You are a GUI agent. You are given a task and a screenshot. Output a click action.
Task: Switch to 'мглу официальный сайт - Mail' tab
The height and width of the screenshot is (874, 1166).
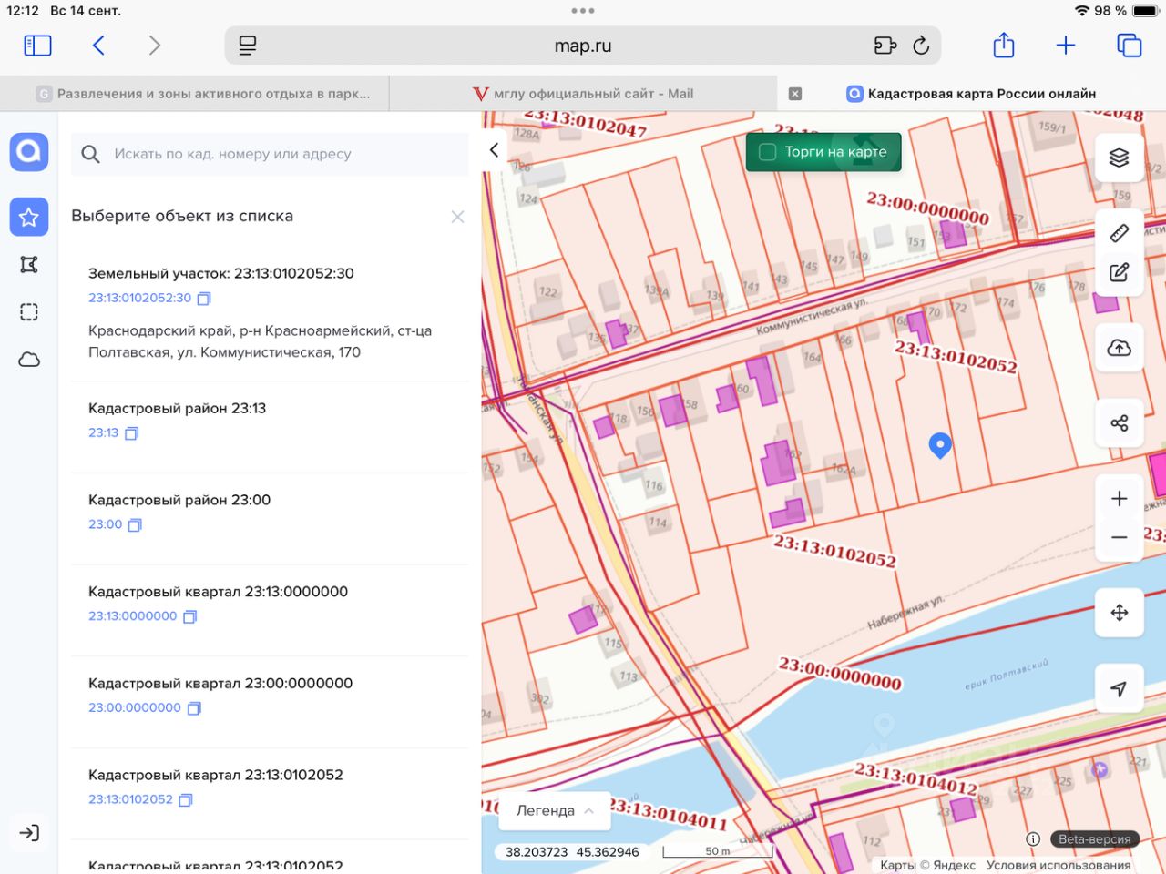point(583,94)
